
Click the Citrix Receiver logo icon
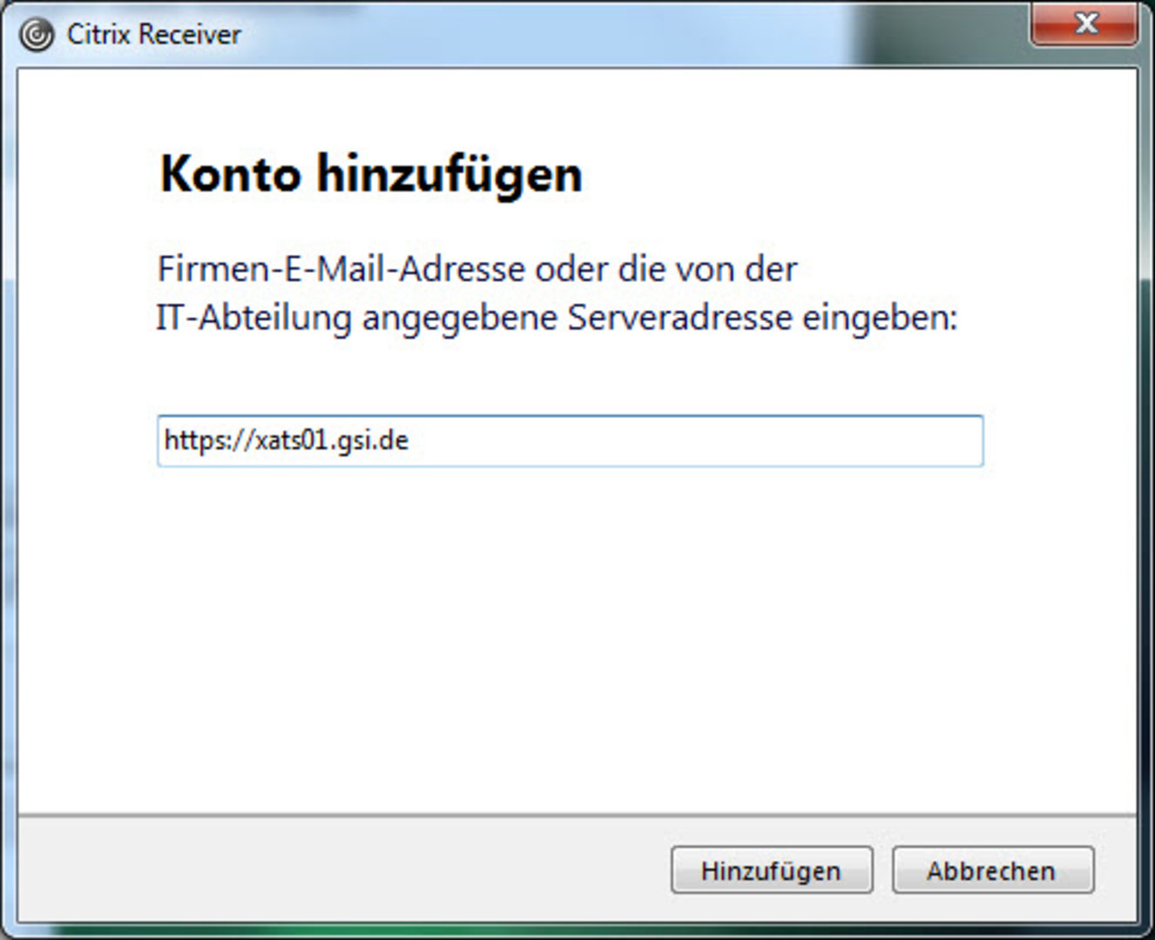point(37,35)
